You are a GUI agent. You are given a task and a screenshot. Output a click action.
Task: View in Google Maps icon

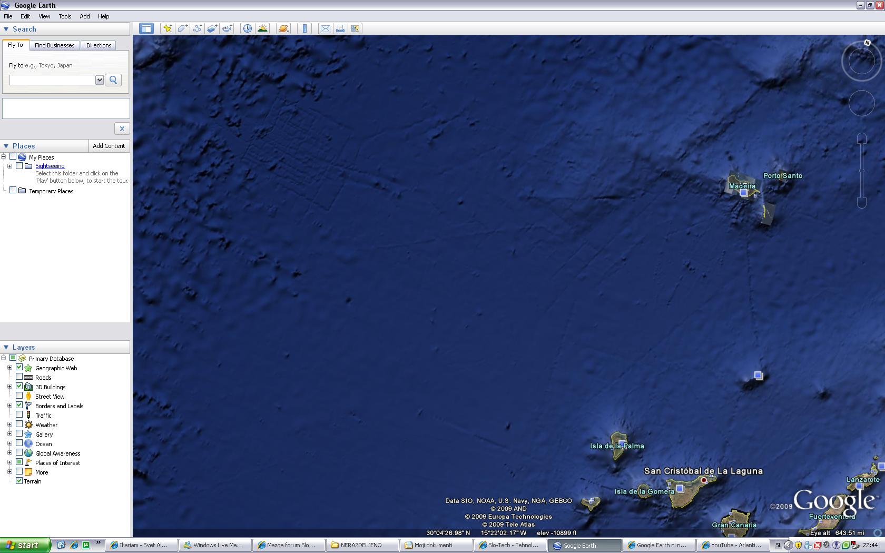coord(355,28)
